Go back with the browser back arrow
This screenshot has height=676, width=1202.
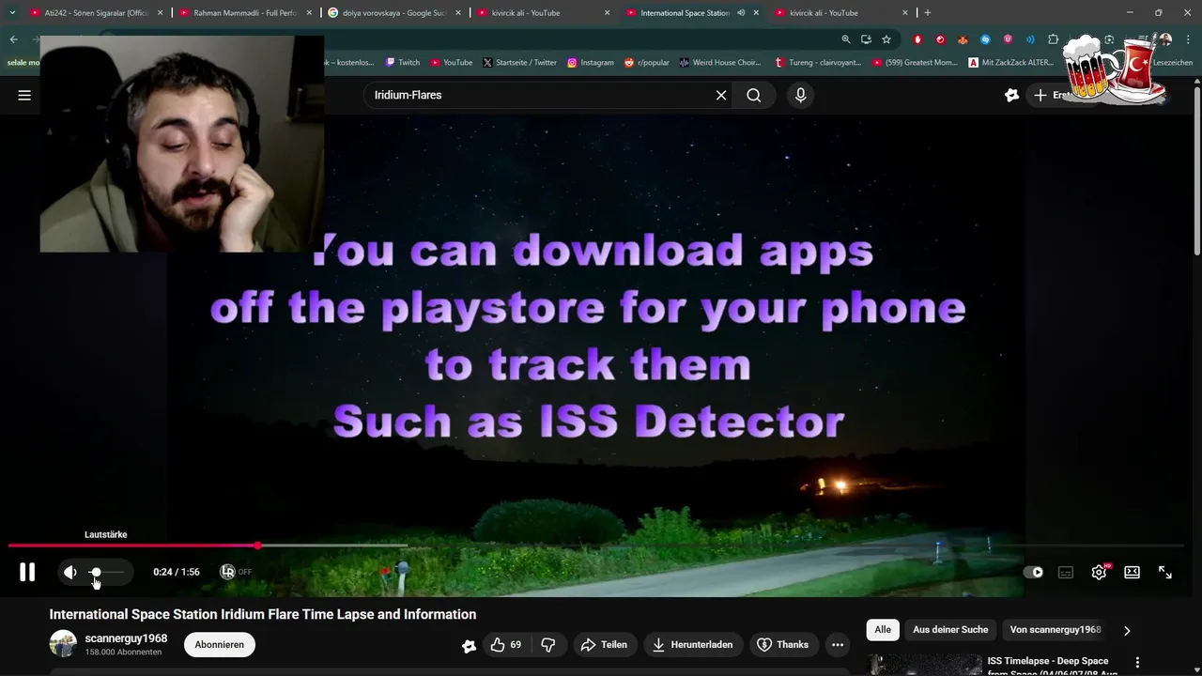click(14, 39)
